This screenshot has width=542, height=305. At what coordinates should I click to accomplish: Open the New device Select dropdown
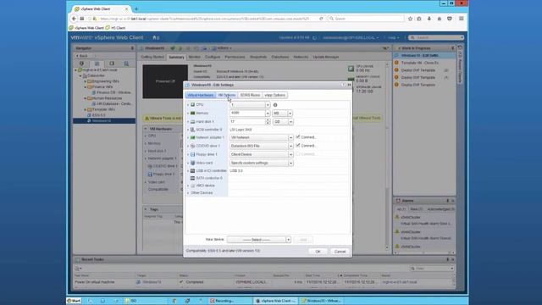tap(259, 240)
